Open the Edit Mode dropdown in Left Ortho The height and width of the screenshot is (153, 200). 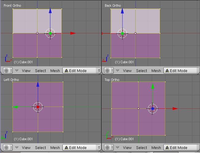pyautogui.click(x=81, y=148)
